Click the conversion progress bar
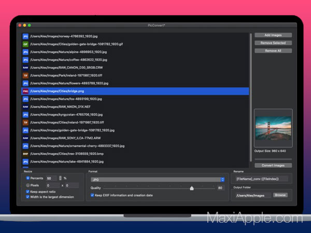This screenshot has height=233, width=311. (x=273, y=159)
